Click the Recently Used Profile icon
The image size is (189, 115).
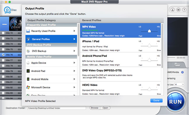[x=28, y=31]
